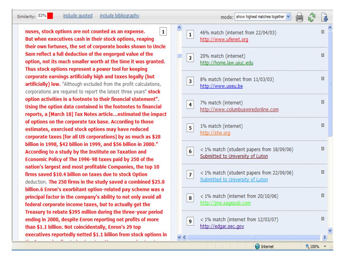This screenshot has width=345, height=259.
Task: Exclude the columbuswiredonline.com source match
Action: 322,102
